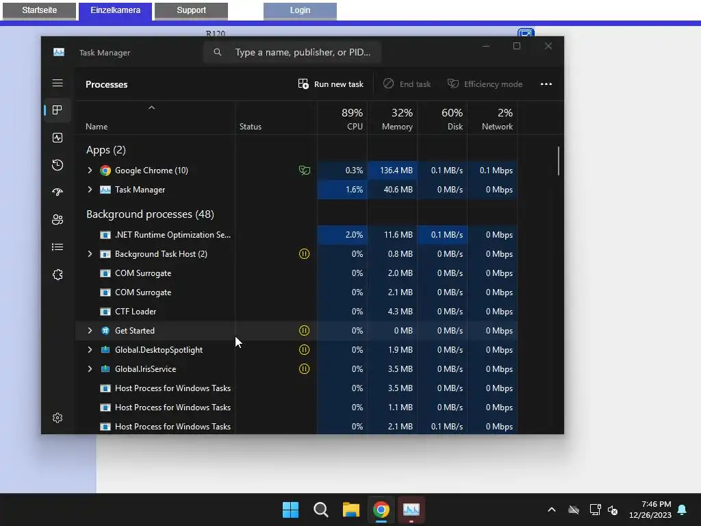
Task: Click the efficiency mode leaf icon for Chrome
Action: pos(305,171)
